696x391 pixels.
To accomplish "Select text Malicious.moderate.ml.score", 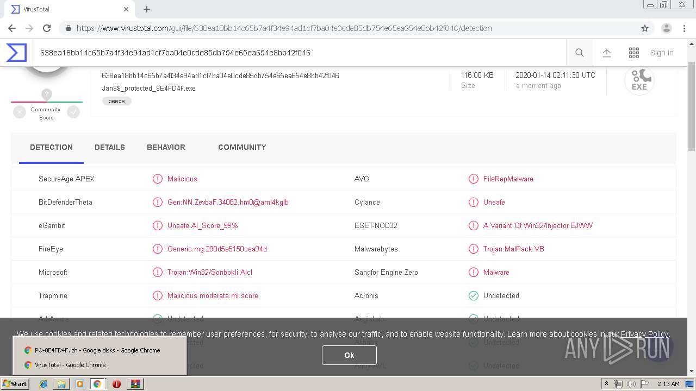I will click(213, 295).
